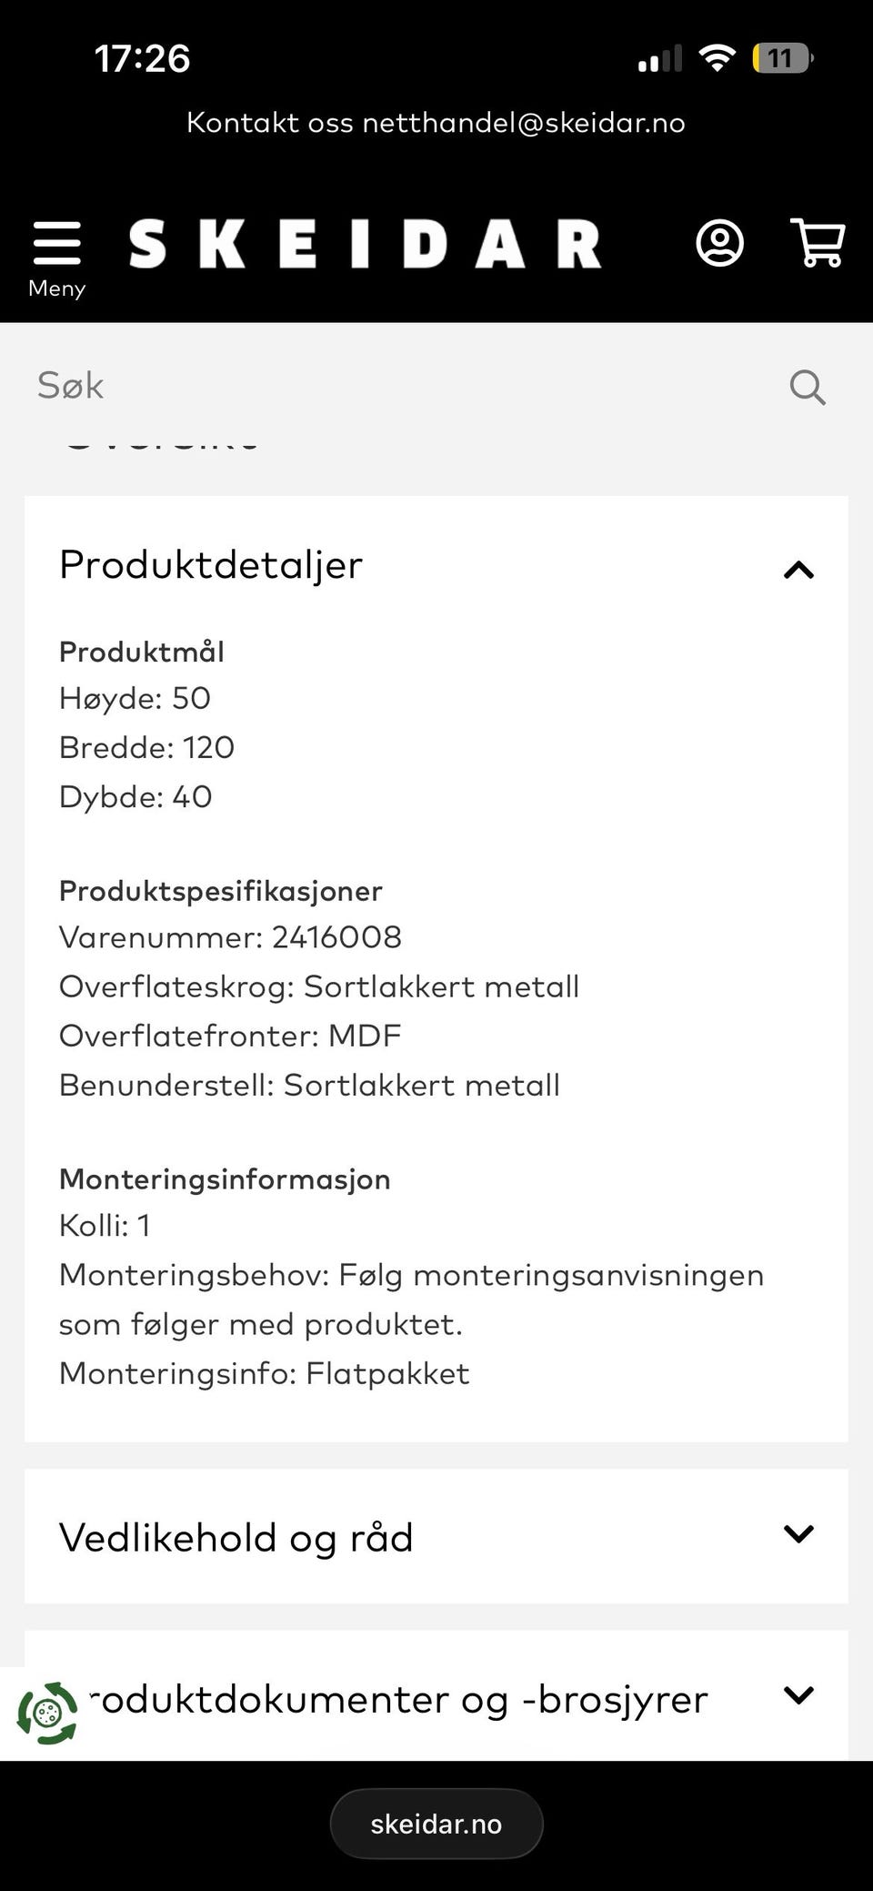Click the Varenummer 2416008 line
873x1891 pixels.
coord(230,937)
